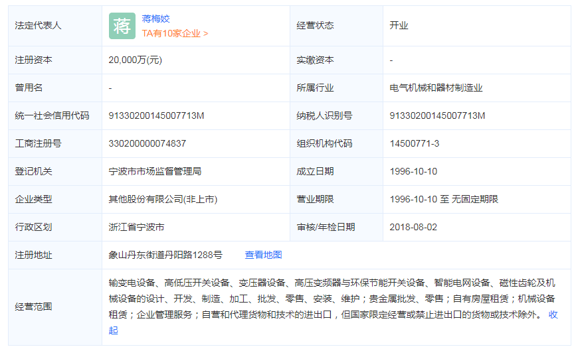Click company type 其他股份有限公司(非上市)

click(x=163, y=199)
